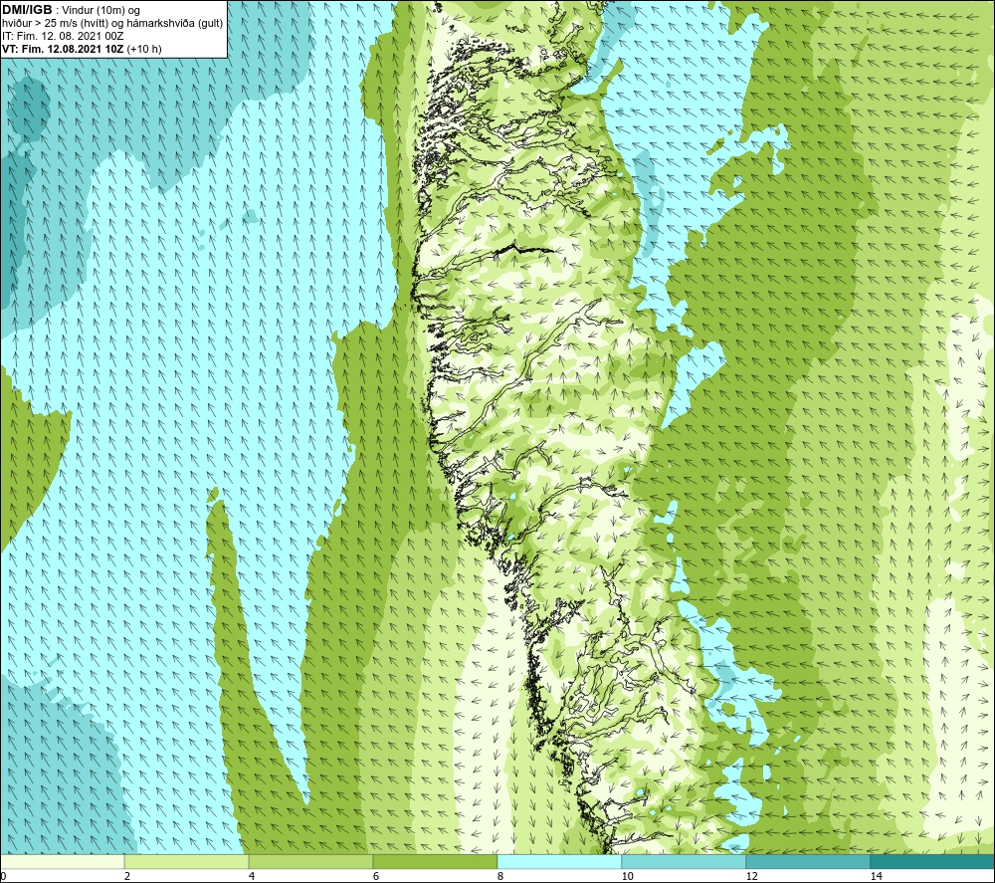Click the legend label '4'
Viewport: 995px width, 883px height.
pos(252,876)
